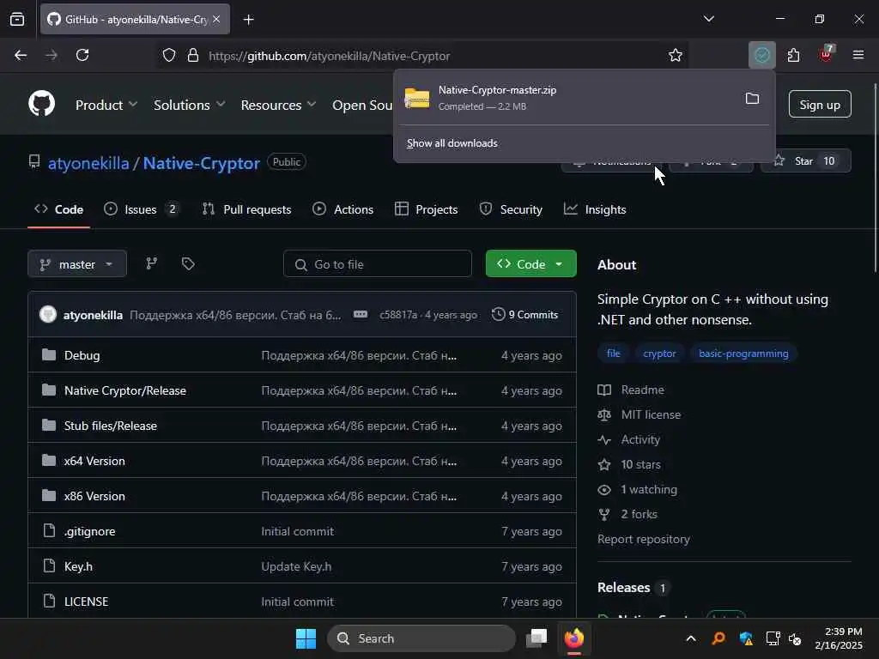The width and height of the screenshot is (879, 659).
Task: Open the green Code dropdown button
Action: pos(530,264)
